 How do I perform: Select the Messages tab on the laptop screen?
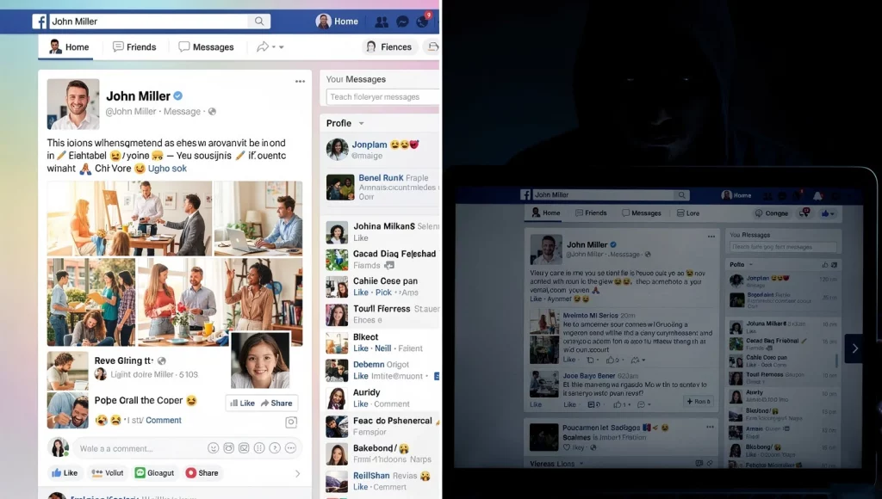[x=641, y=213]
